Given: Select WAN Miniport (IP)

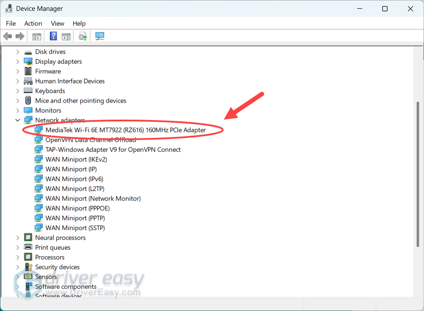Looking at the screenshot, I should point(71,169).
